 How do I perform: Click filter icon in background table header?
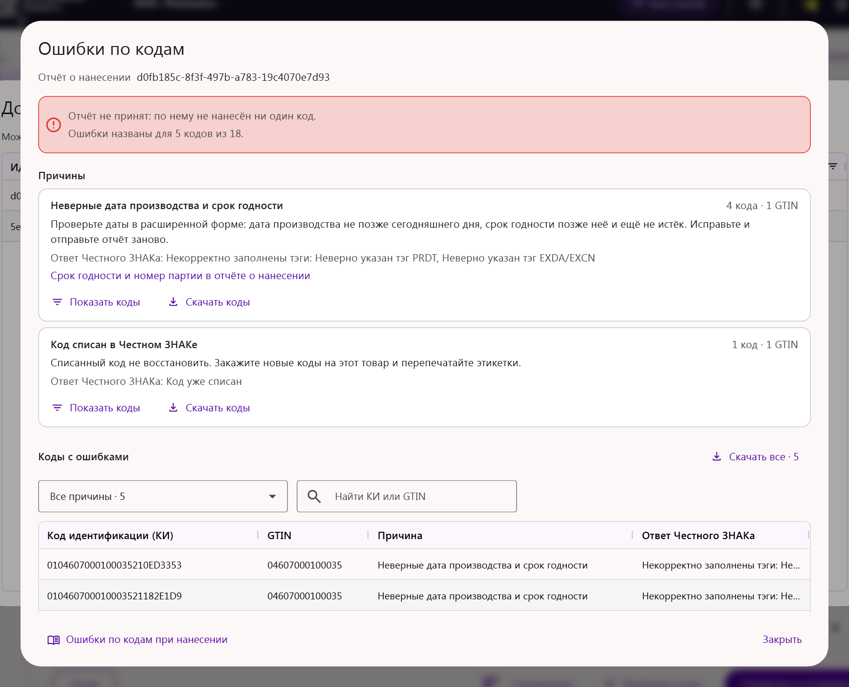(x=833, y=166)
